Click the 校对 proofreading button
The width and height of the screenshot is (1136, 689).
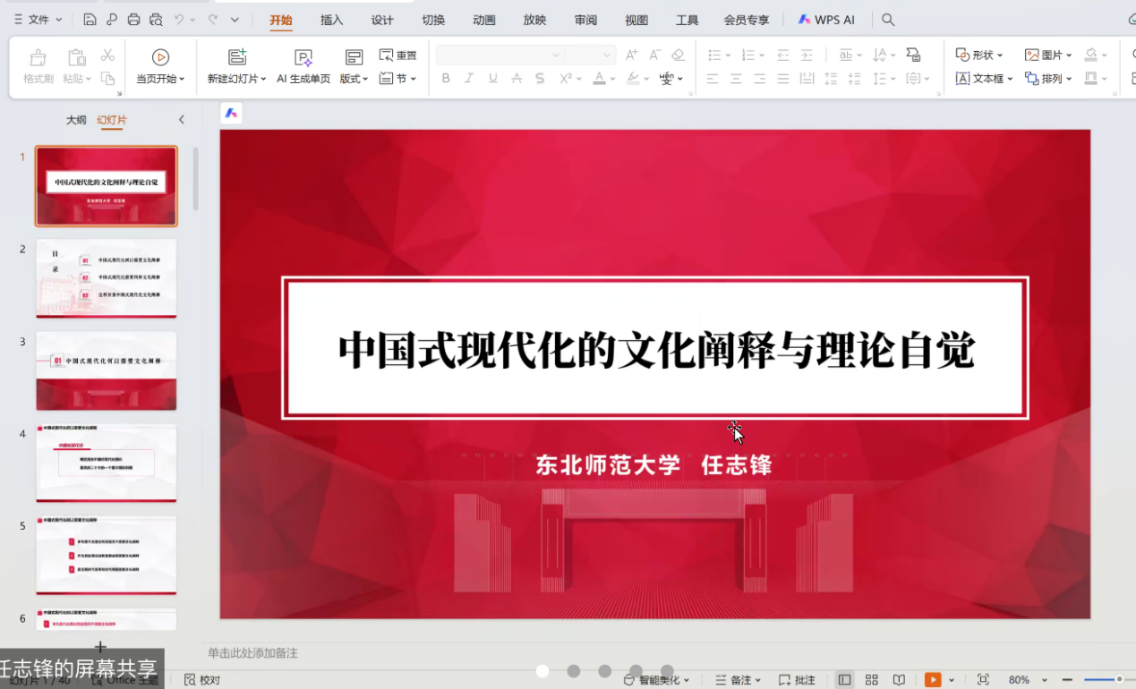click(x=202, y=680)
